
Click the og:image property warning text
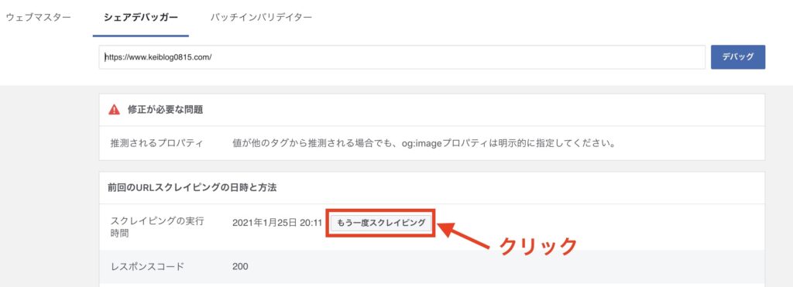point(424,143)
